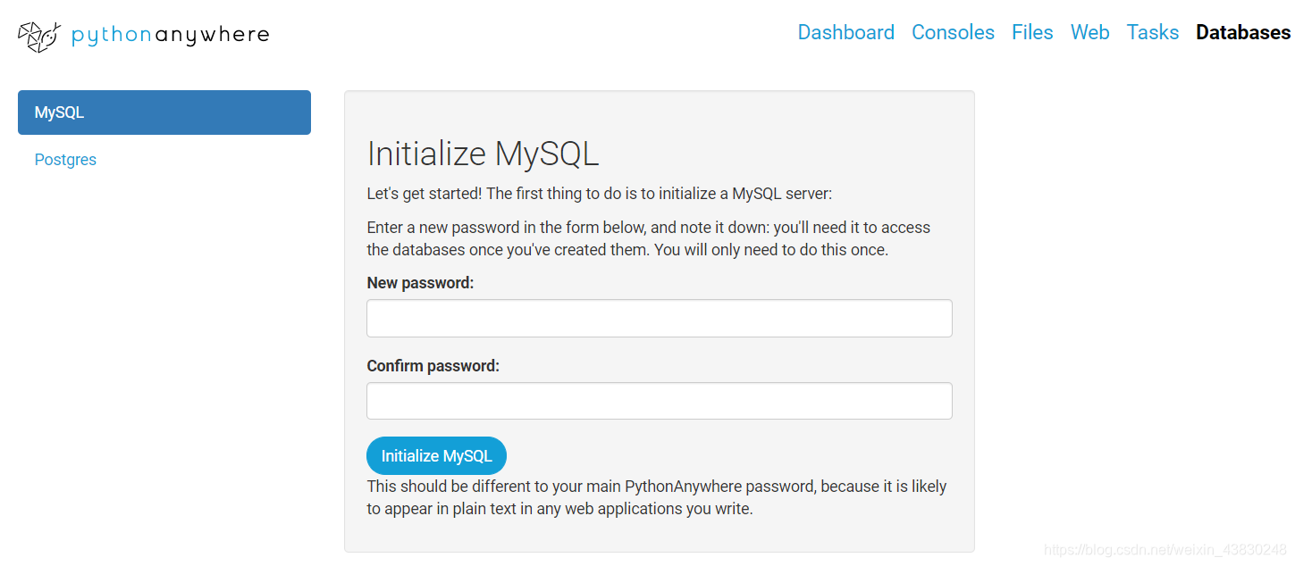
Task: Switch to the Postgres sidebar tab
Action: [65, 160]
